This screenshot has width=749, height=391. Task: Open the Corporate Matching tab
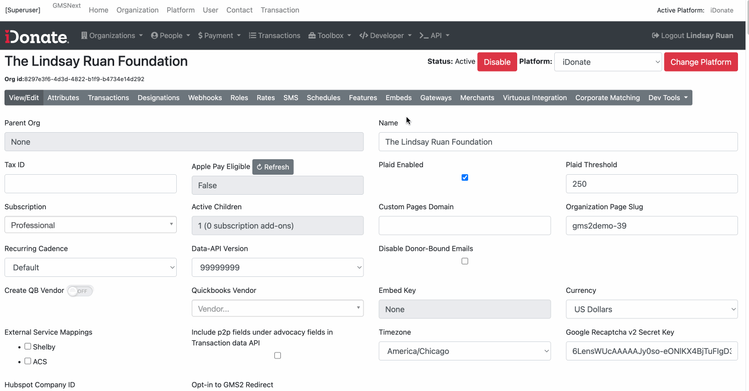click(607, 98)
